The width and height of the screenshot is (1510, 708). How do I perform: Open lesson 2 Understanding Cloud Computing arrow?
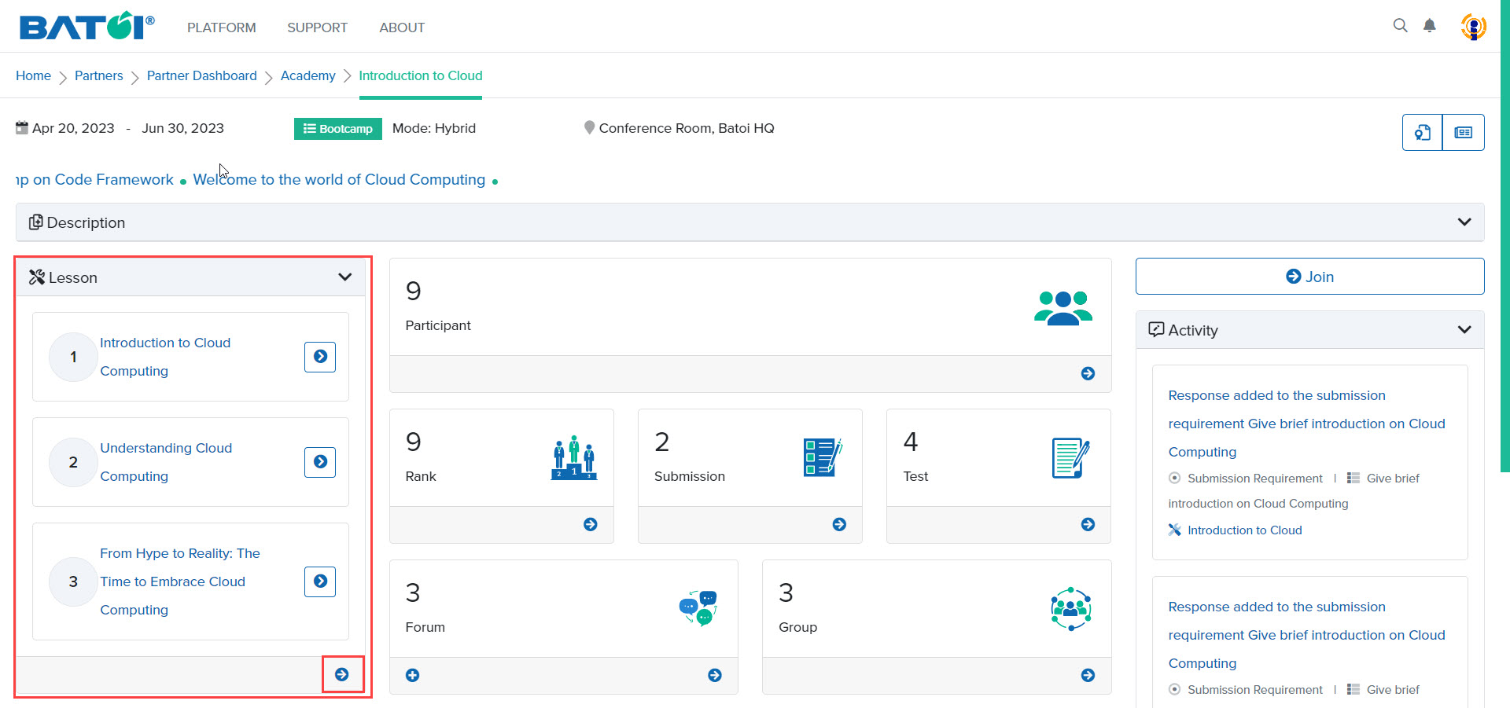[x=320, y=462]
